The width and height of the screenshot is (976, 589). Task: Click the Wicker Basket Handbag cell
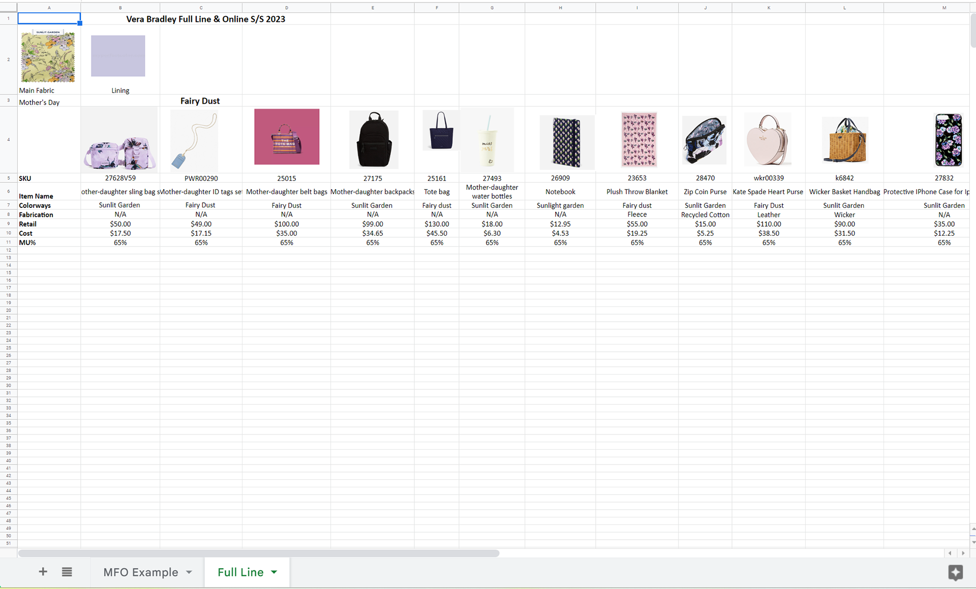pyautogui.click(x=844, y=192)
